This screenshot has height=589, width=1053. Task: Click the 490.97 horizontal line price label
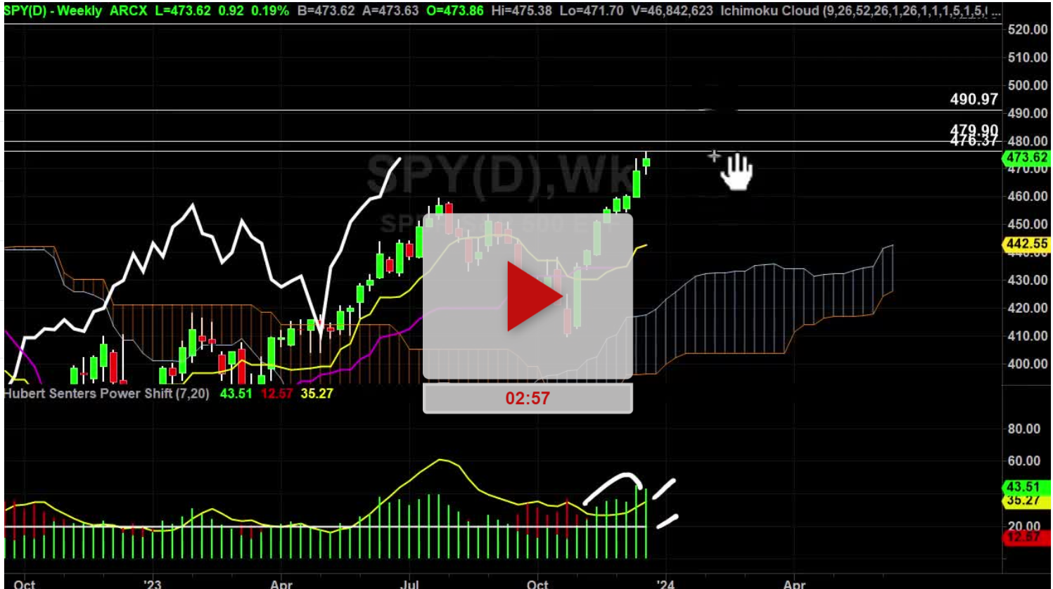click(x=974, y=99)
